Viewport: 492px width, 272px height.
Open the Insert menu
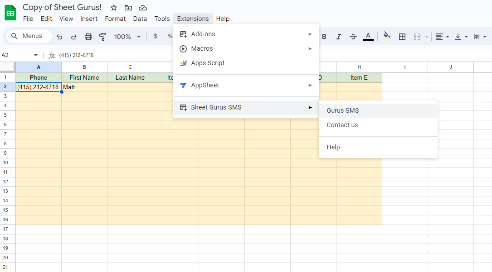[x=89, y=19]
